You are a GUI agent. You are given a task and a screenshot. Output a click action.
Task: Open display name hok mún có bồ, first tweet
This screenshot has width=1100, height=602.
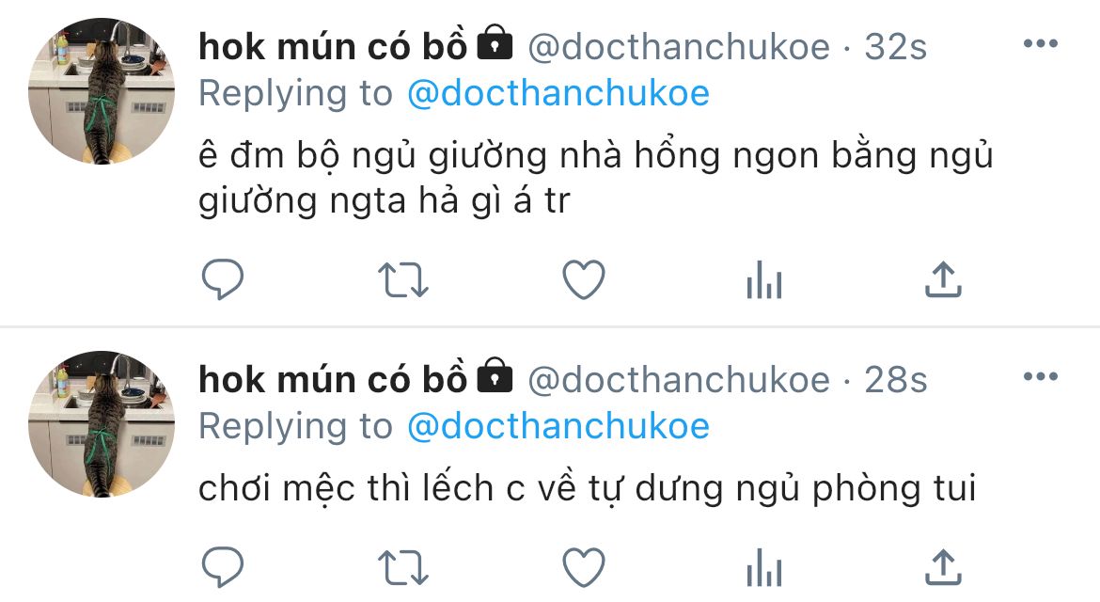coord(333,46)
